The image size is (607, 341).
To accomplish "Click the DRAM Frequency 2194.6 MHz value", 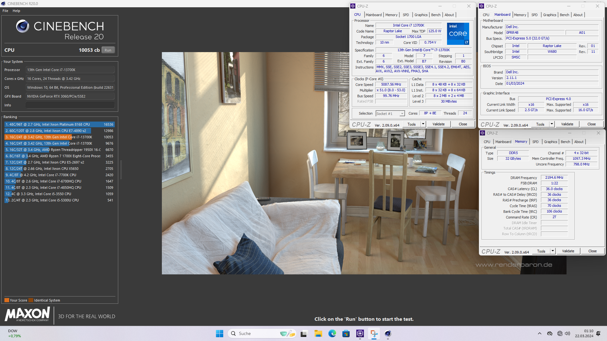I will tap(555, 178).
